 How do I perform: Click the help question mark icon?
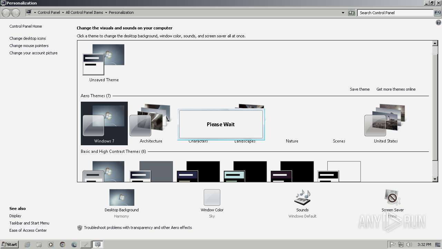(439, 22)
